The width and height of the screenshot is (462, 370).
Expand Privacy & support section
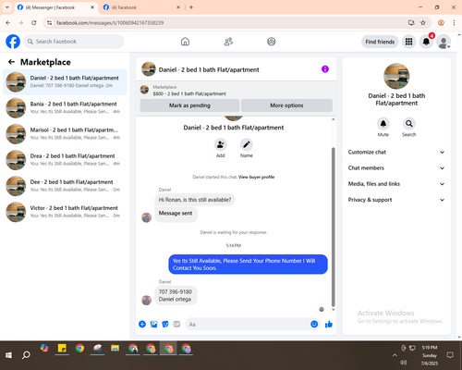pyautogui.click(x=396, y=200)
